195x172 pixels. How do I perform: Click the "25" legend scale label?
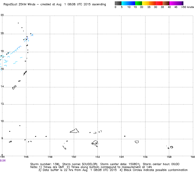coord(149,7)
